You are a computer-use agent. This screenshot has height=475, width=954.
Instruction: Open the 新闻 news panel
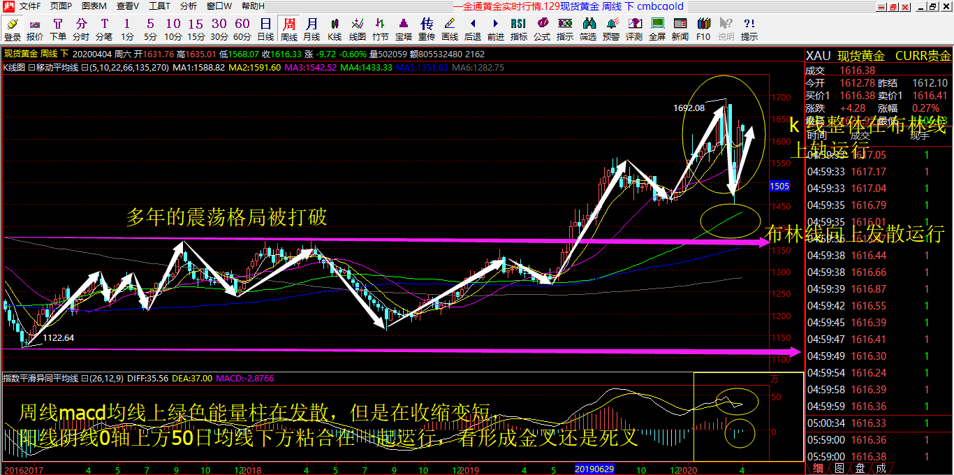pos(680,29)
